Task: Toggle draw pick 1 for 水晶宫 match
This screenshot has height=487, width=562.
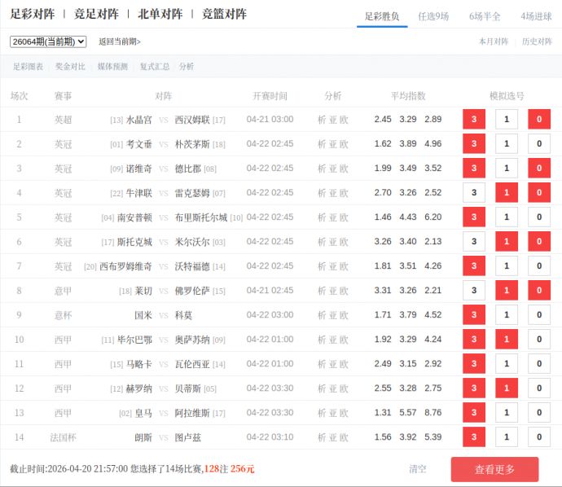Action: tap(507, 120)
